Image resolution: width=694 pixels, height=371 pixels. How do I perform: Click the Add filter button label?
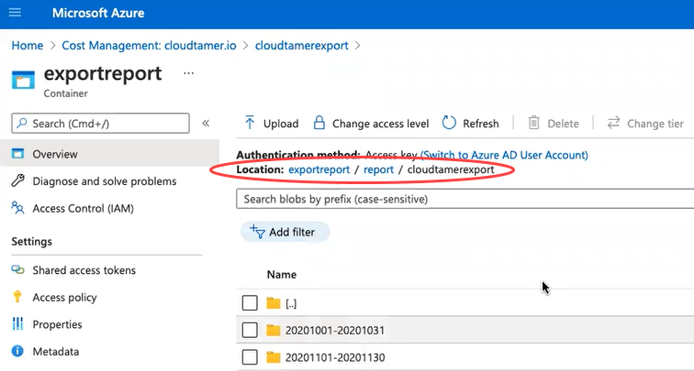coord(292,232)
